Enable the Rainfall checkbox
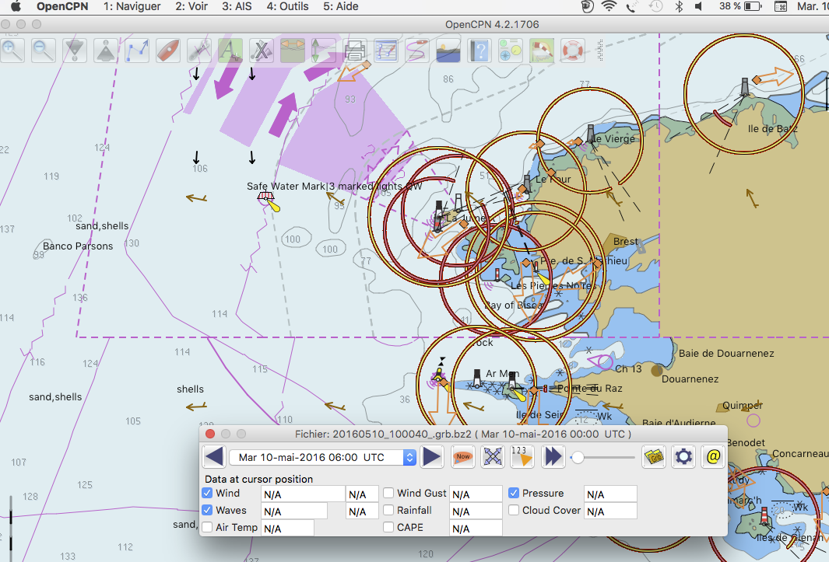The image size is (829, 562). (388, 510)
